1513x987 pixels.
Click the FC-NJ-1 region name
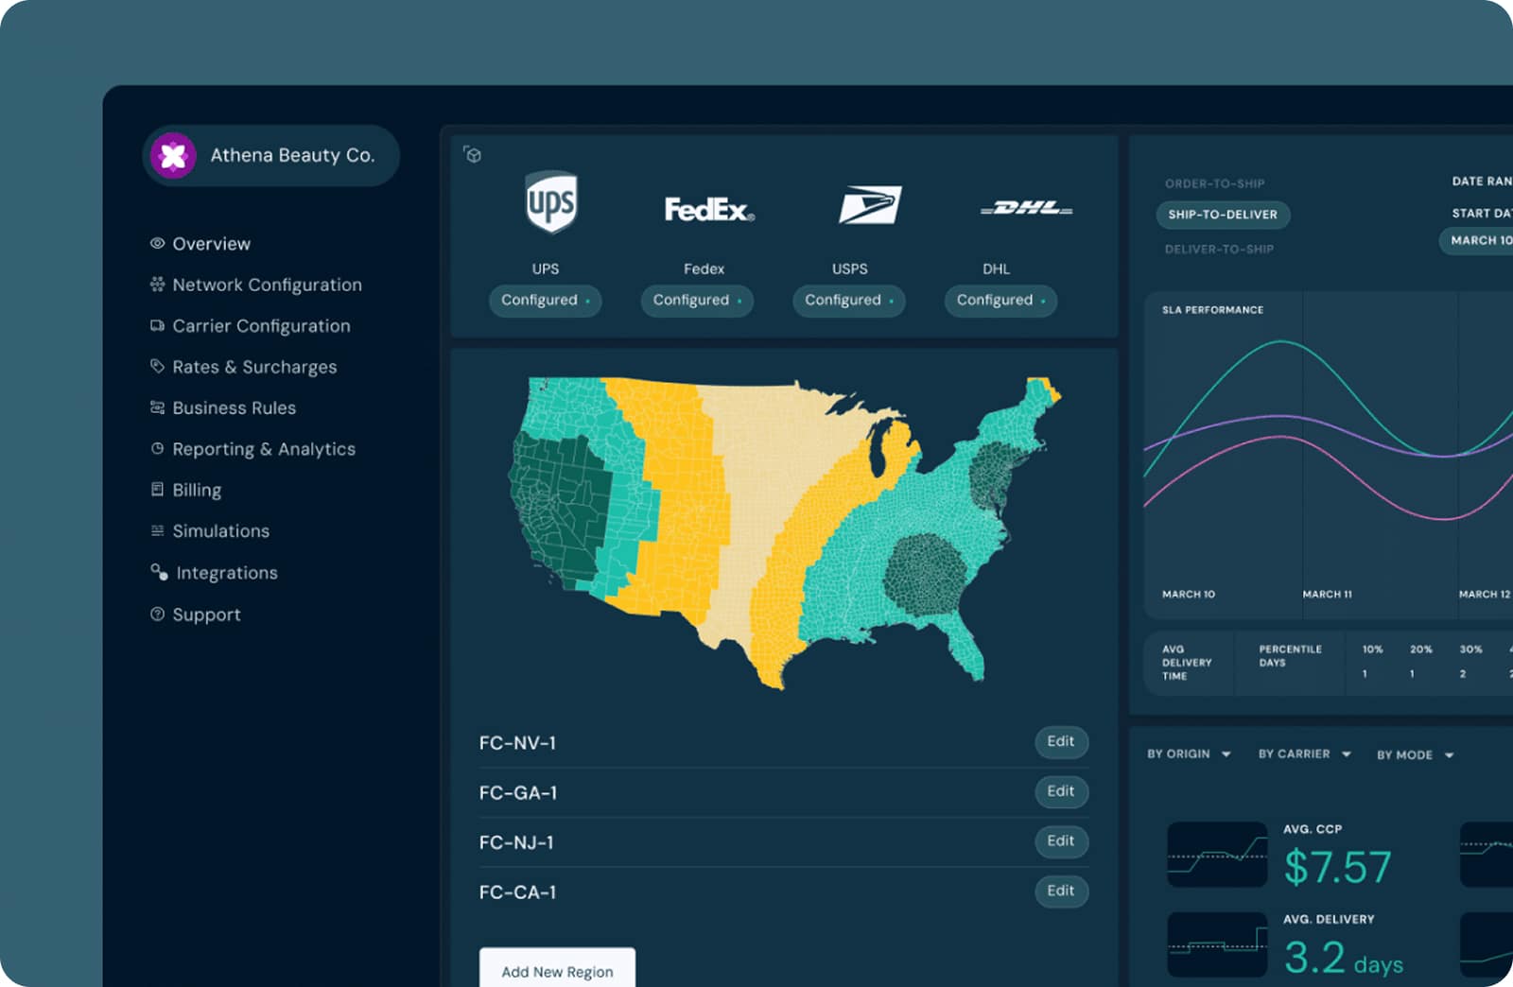click(x=516, y=842)
